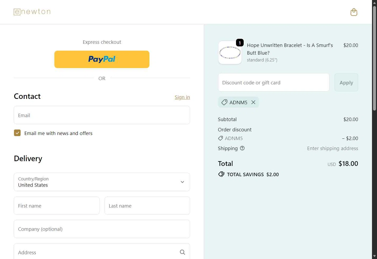Click the scrollbar down arrow
The width and height of the screenshot is (377, 259).
pos(374,256)
